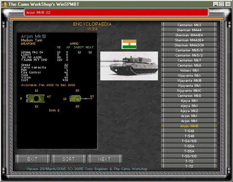Click the Arjun tank photograph

tap(129, 66)
